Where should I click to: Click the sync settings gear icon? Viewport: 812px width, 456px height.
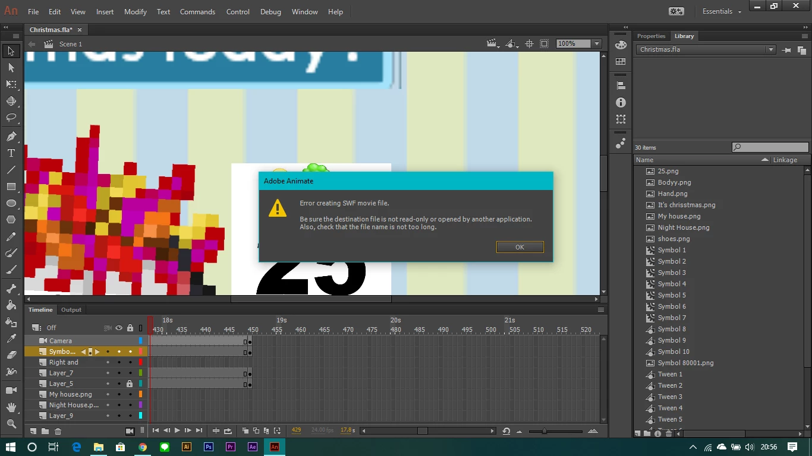click(x=676, y=11)
